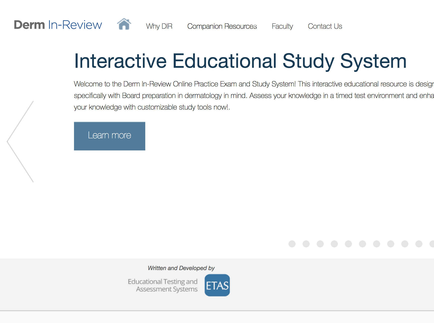Select the sixth carousel dot
Screen dimensions: 434x323
[363, 244]
